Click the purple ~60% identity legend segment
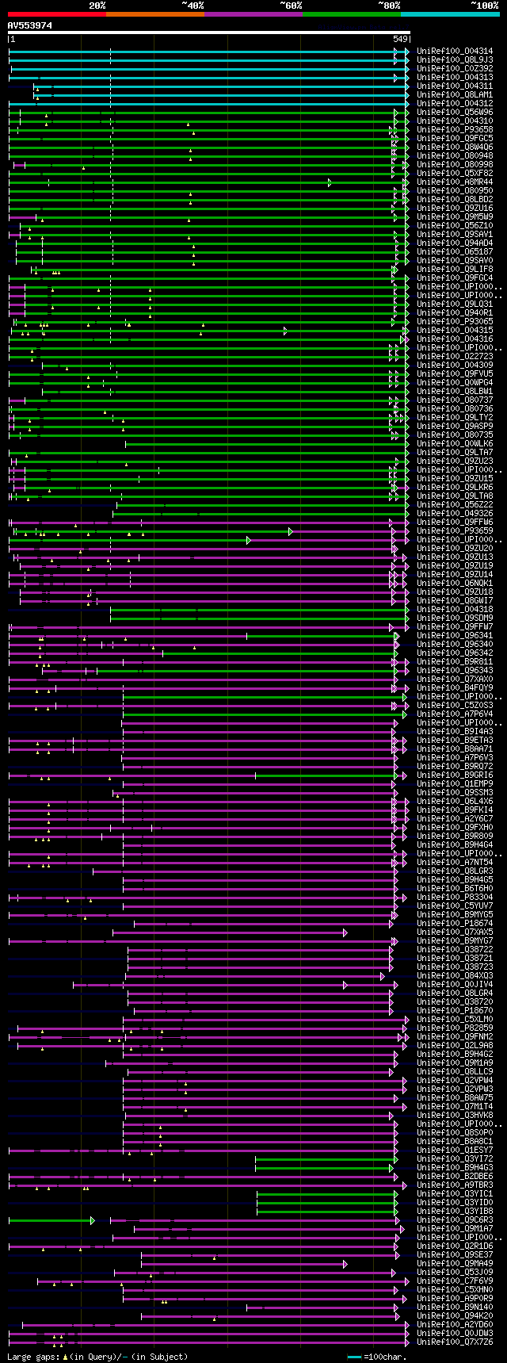Screen dimensions: 507x1363 point(253,14)
